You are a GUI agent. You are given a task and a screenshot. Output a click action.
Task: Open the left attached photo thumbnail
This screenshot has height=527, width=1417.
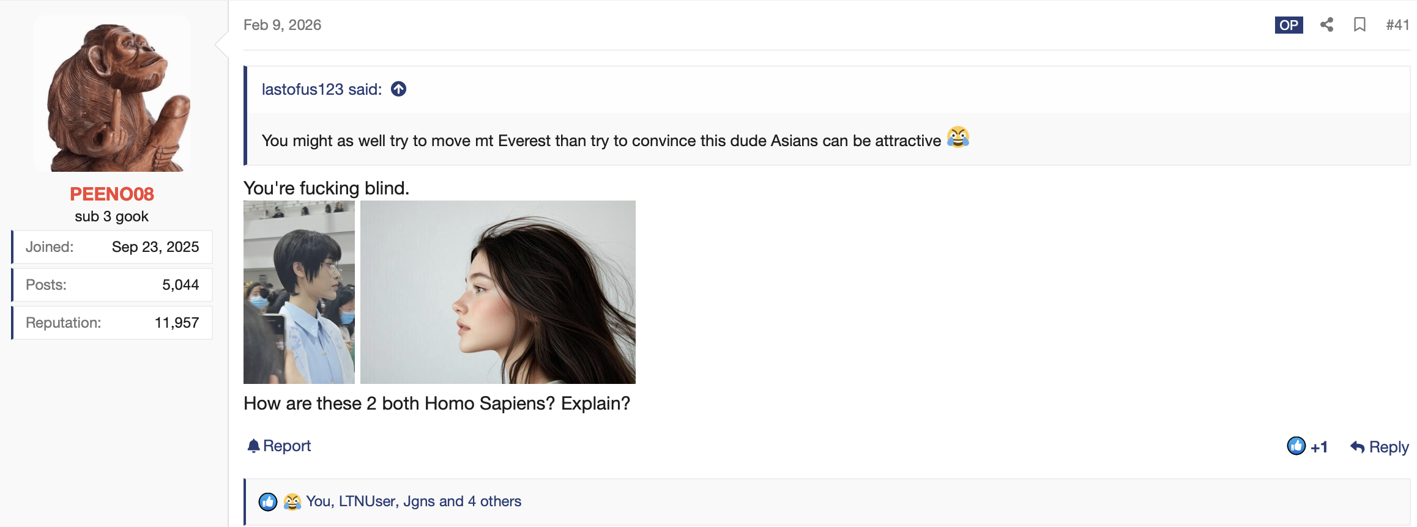pyautogui.click(x=299, y=292)
